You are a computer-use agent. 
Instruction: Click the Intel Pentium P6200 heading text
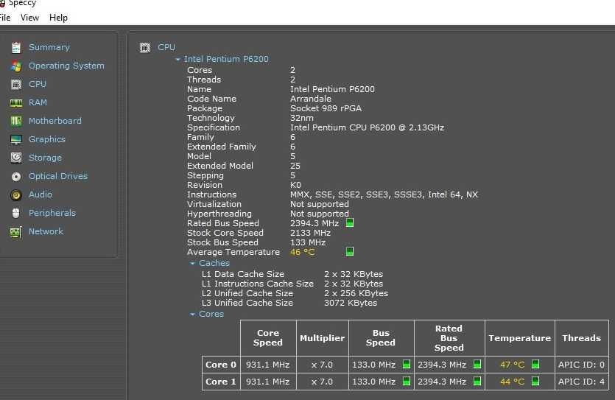(x=226, y=59)
